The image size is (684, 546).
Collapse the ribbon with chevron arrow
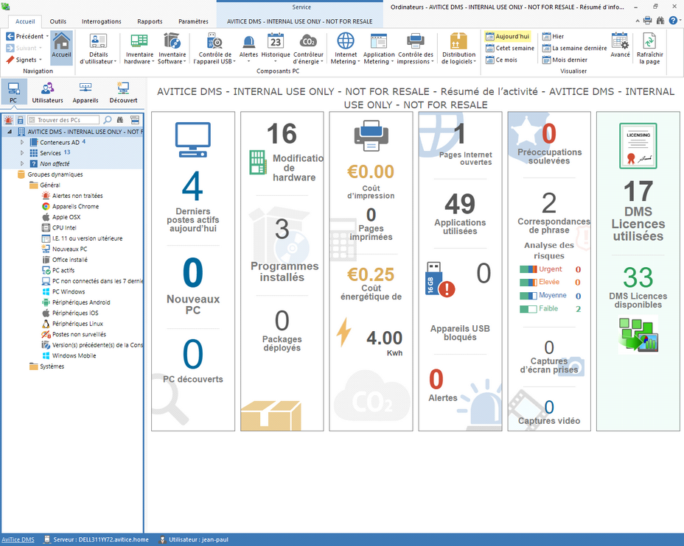[638, 21]
